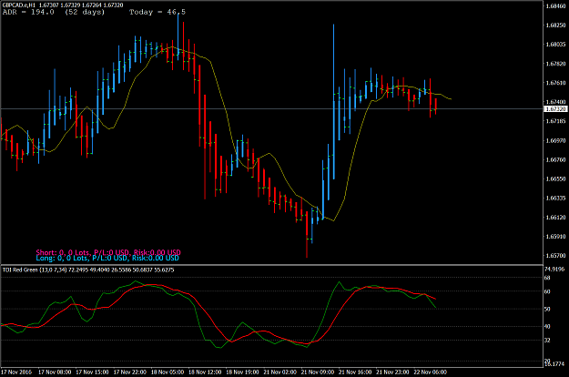Image resolution: width=569 pixels, height=377 pixels.
Task: Click the 17 Nov 22:00 time label
Action: [130, 372]
